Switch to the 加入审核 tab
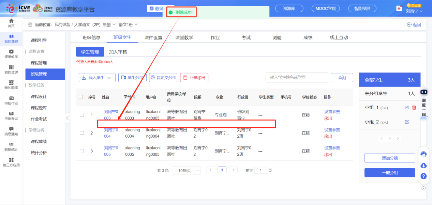Image resolution: width=432 pixels, height=205 pixels. point(118,52)
